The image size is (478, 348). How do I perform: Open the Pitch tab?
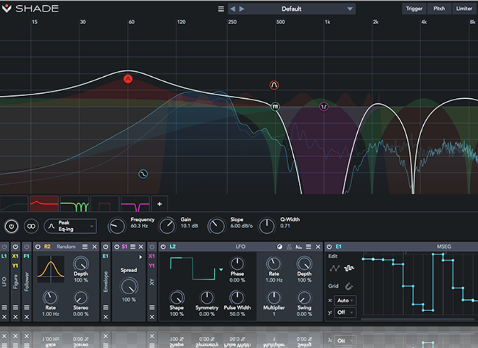(439, 9)
